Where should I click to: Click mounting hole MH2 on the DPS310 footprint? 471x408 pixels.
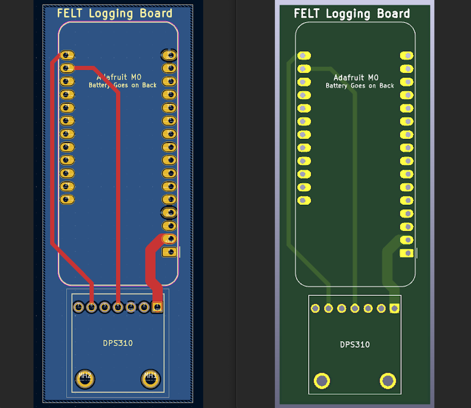(x=85, y=380)
